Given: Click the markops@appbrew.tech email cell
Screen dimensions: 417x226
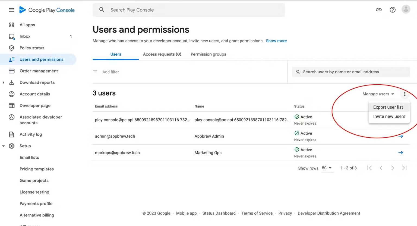Looking at the screenshot, I should coord(117,153).
